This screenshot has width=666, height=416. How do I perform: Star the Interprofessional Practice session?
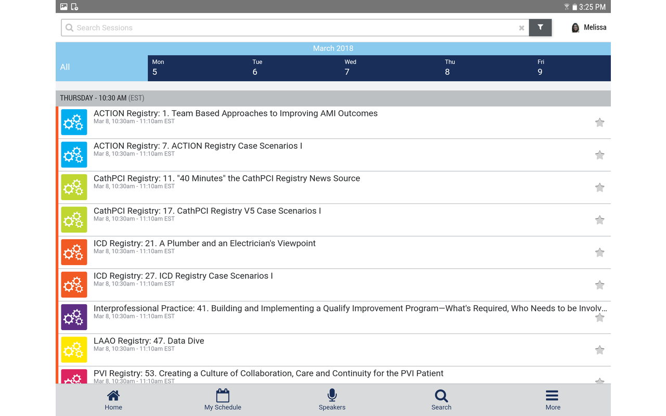click(x=599, y=318)
